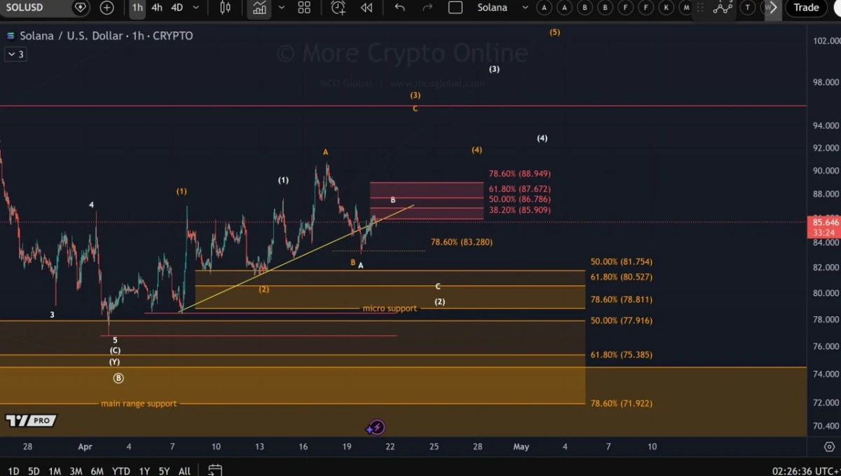Image resolution: width=841 pixels, height=476 pixels.
Task: Toggle the fullscreen square layout icon
Action: pyautogui.click(x=456, y=8)
